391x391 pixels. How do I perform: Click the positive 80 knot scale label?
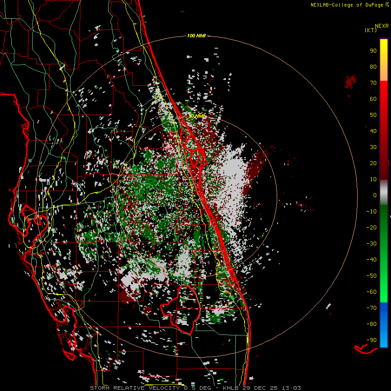(x=373, y=67)
